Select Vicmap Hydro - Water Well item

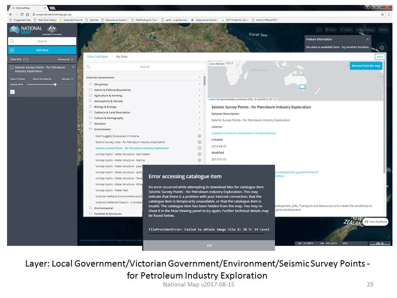[x=112, y=190]
